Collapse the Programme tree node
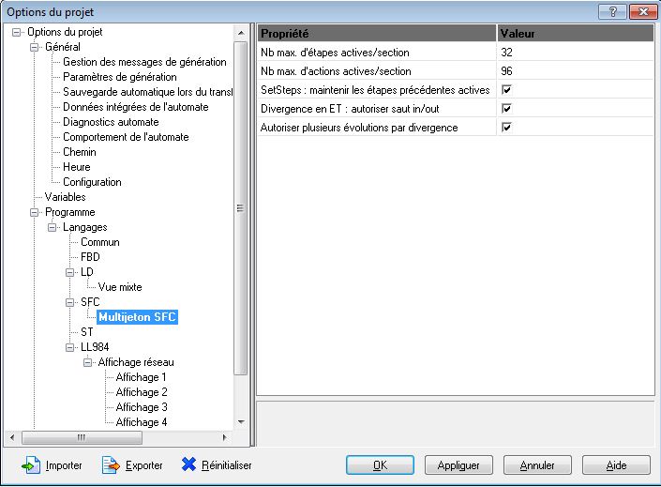 click(x=36, y=212)
